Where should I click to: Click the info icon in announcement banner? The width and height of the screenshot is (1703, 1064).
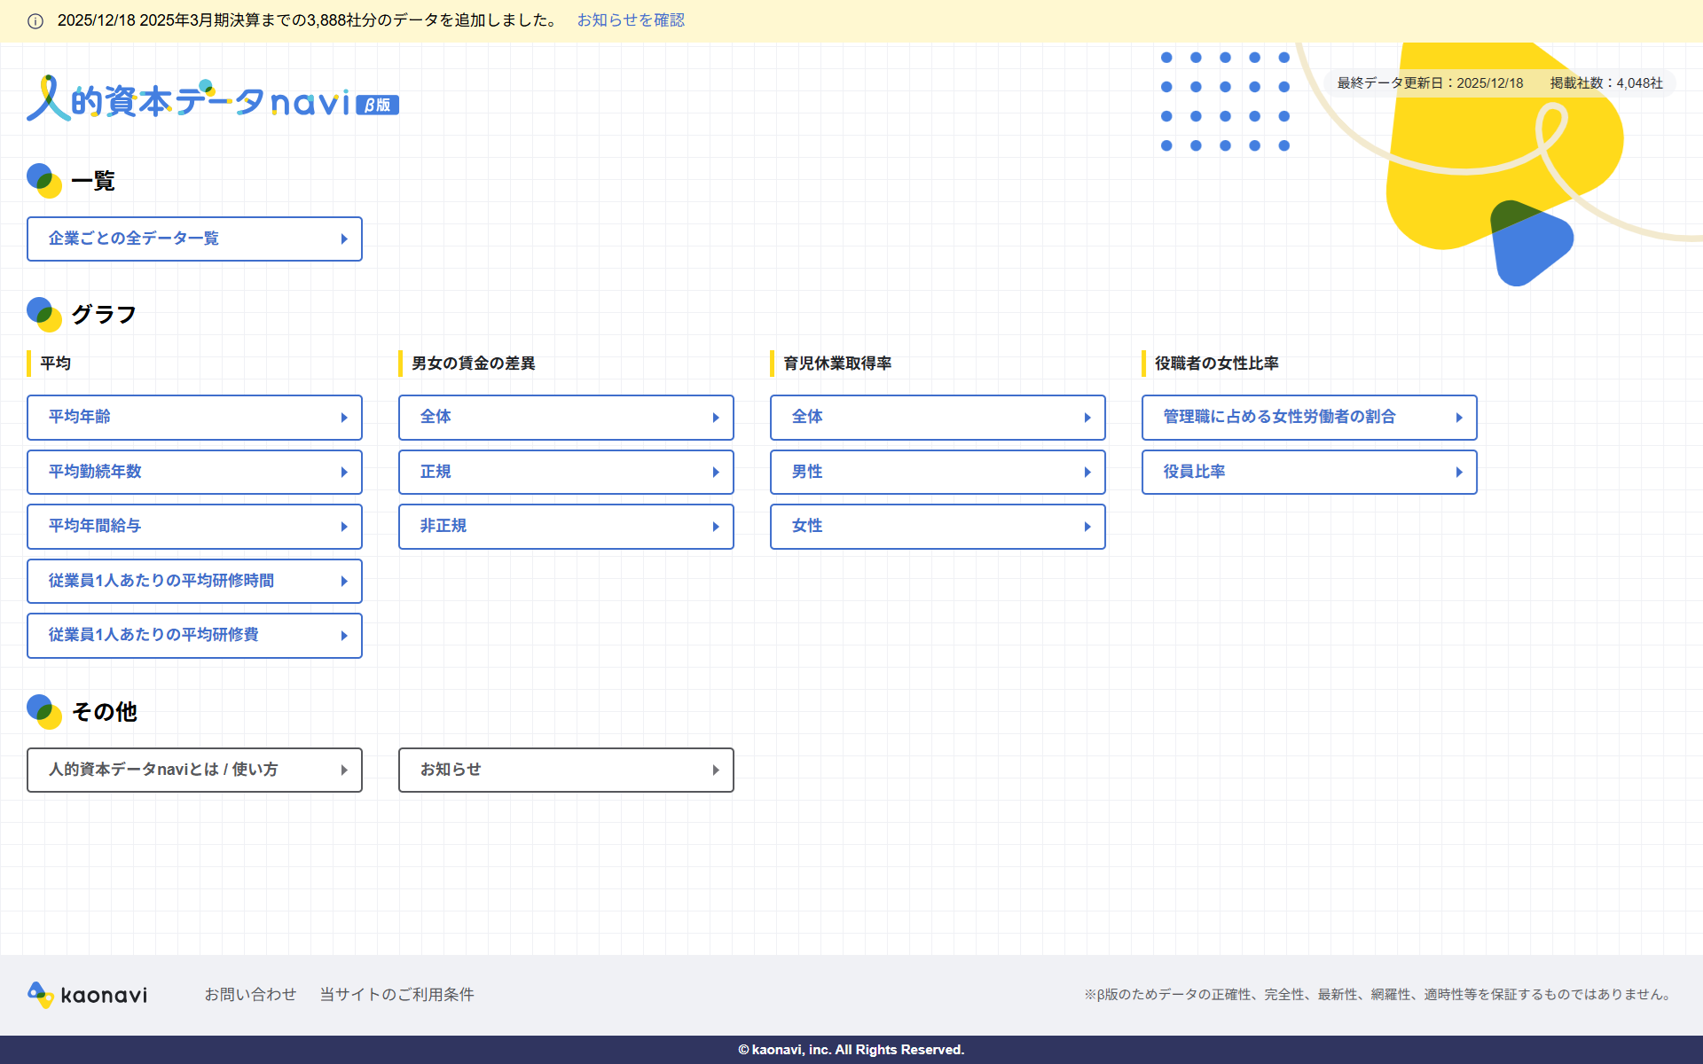coord(35,21)
